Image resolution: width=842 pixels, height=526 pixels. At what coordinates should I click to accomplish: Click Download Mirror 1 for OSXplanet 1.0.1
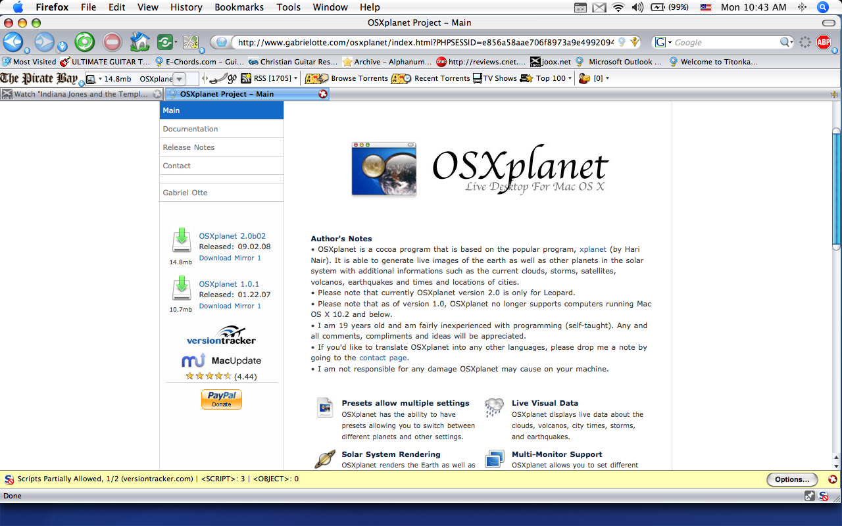pyautogui.click(x=230, y=306)
